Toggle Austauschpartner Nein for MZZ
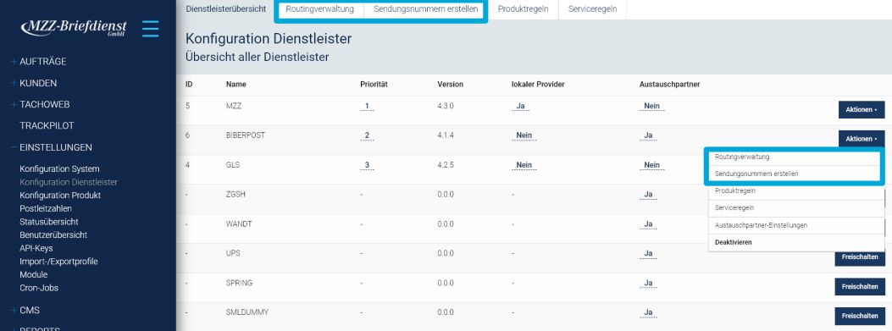The height and width of the screenshot is (331, 892). pyautogui.click(x=651, y=107)
